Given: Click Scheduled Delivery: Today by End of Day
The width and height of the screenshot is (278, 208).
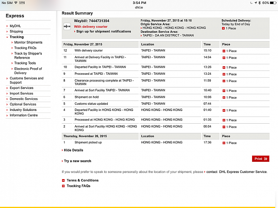Looking at the screenshot, I should (x=236, y=22).
